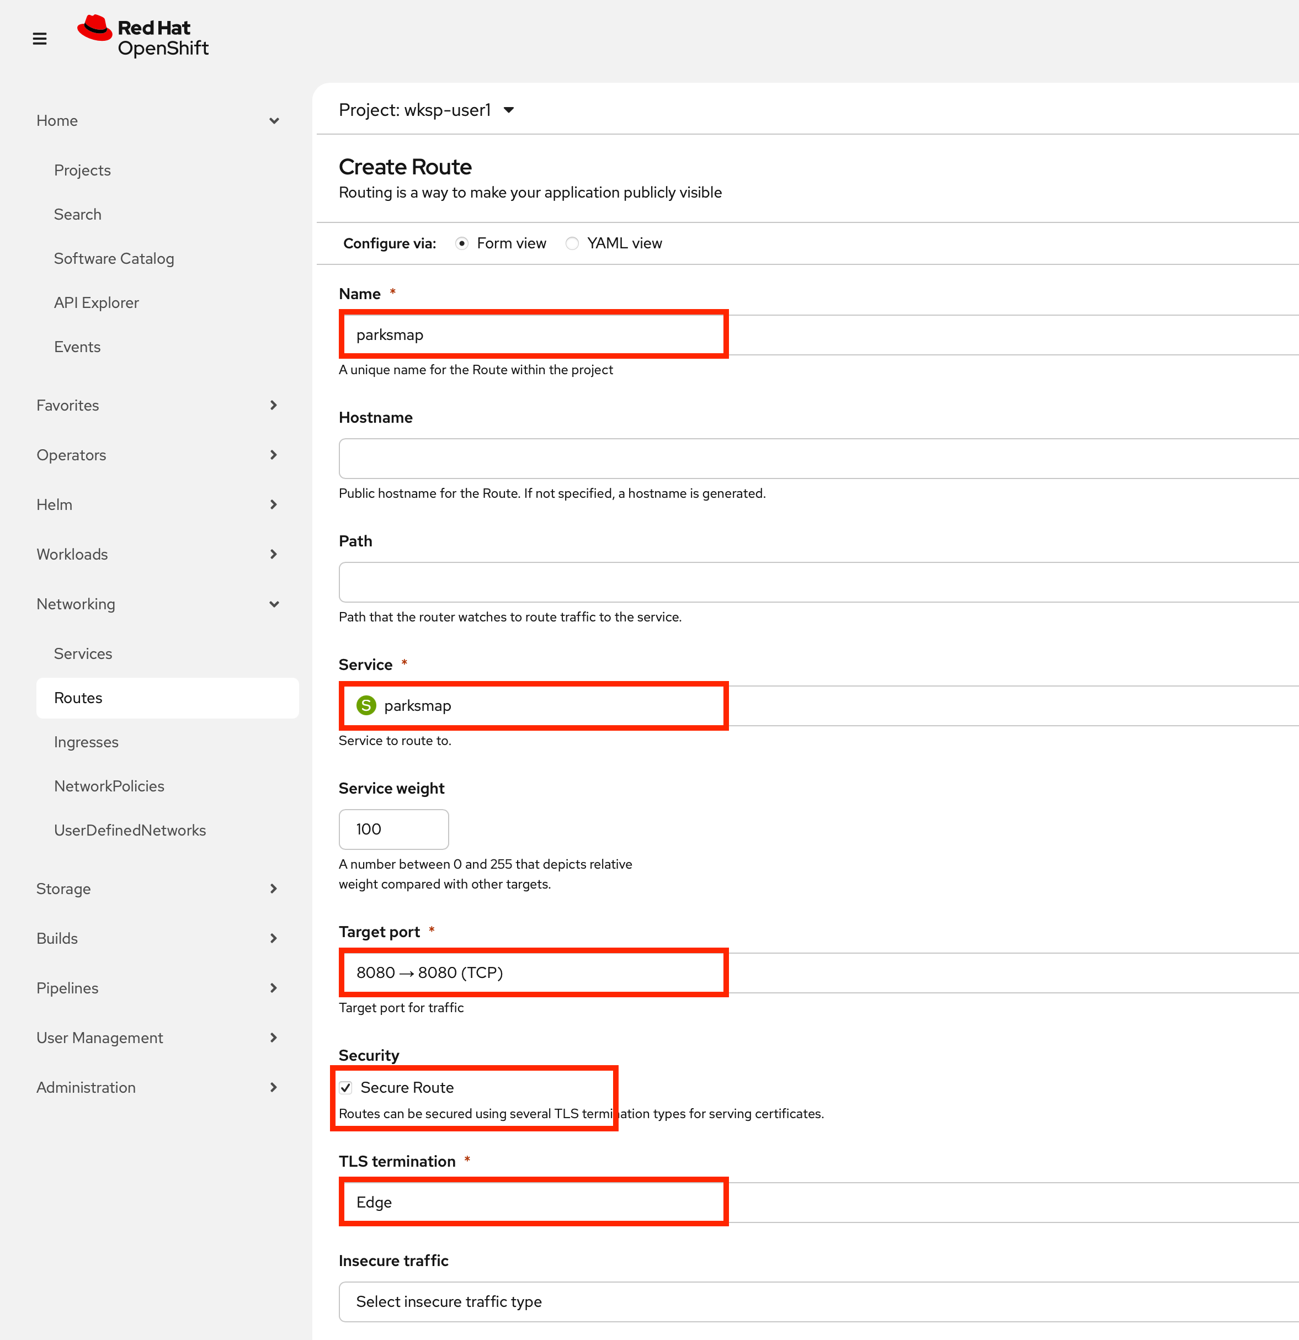Select the Form view radio button

point(462,243)
